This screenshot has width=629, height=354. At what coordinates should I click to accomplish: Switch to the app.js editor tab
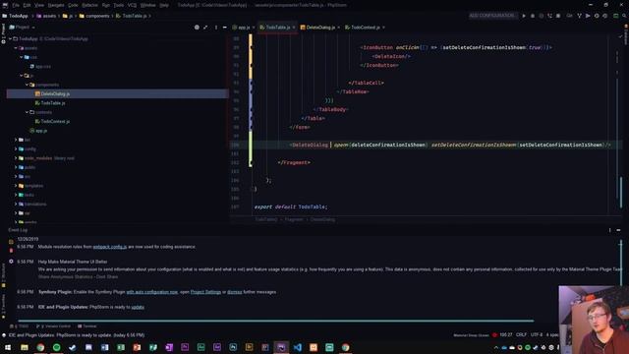click(x=244, y=28)
